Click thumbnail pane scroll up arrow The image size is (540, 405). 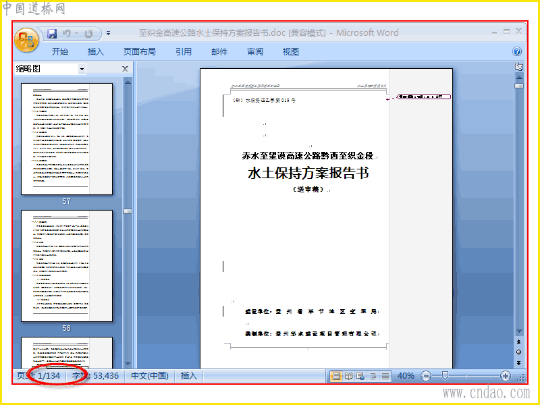(x=128, y=82)
